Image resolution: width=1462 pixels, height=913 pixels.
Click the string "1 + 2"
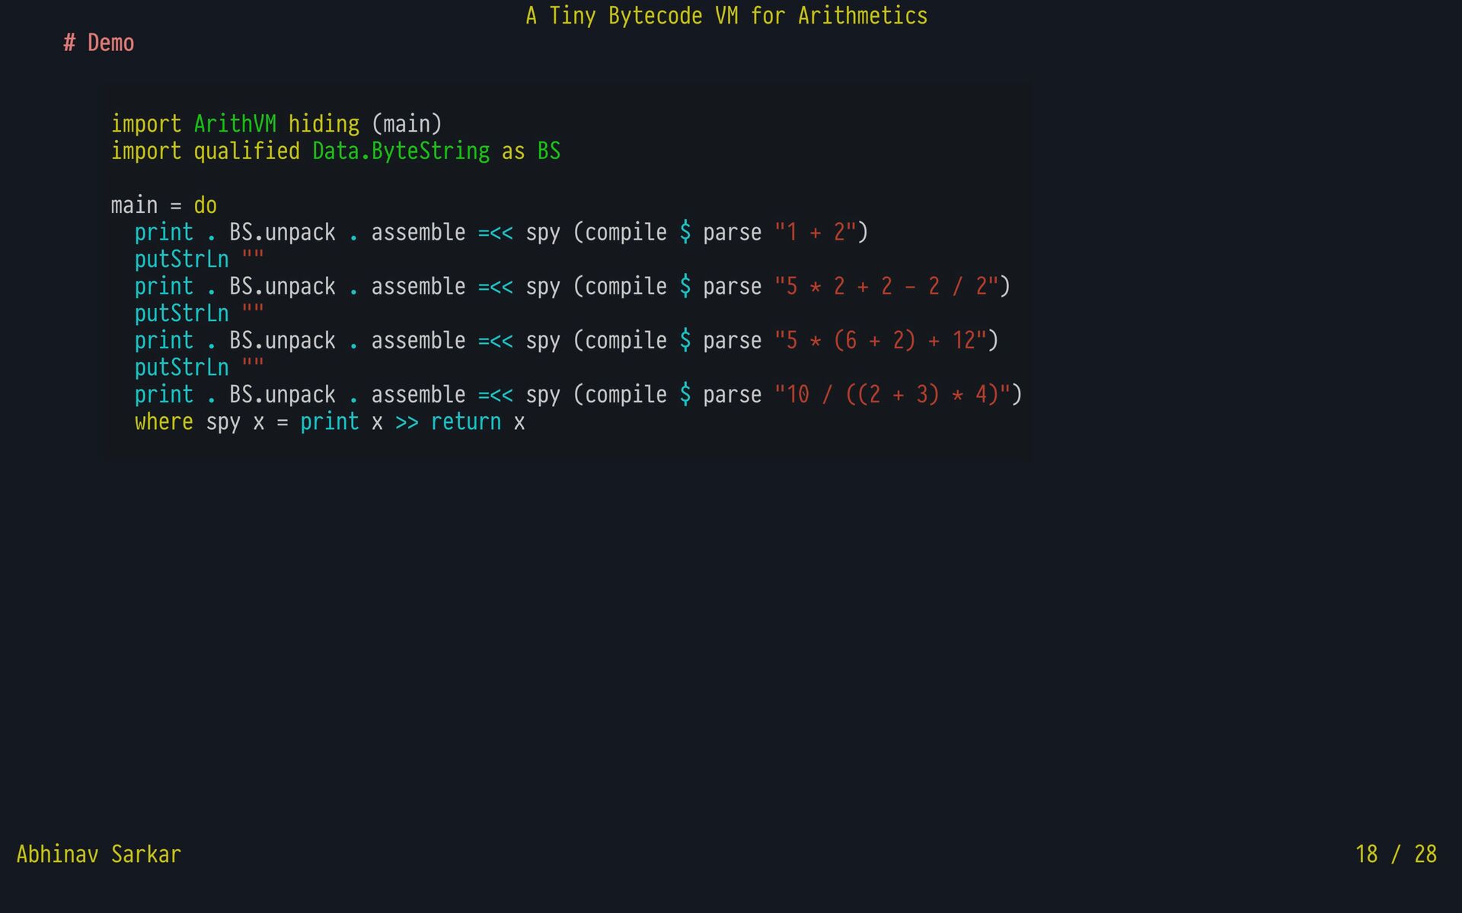[816, 232]
